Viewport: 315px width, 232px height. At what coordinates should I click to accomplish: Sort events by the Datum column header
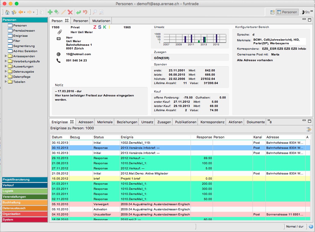tap(57, 137)
